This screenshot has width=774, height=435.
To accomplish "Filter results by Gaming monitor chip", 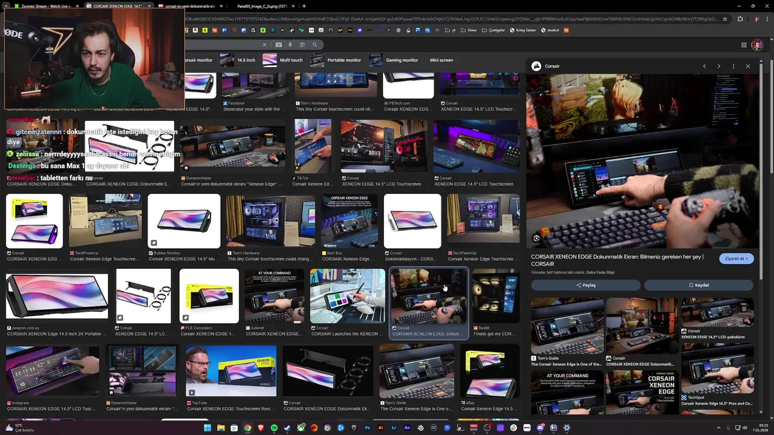I will tap(394, 60).
